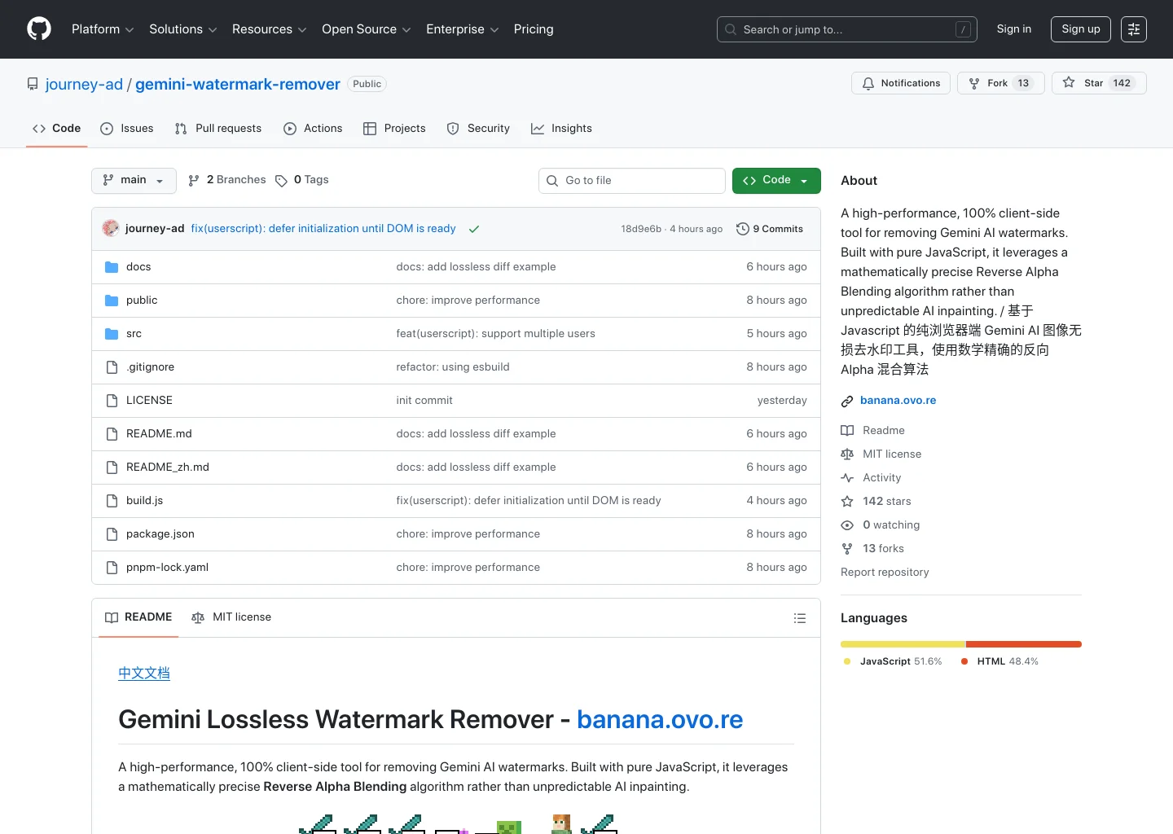The height and width of the screenshot is (834, 1173).
Task: Fork the repository
Action: 1000,83
